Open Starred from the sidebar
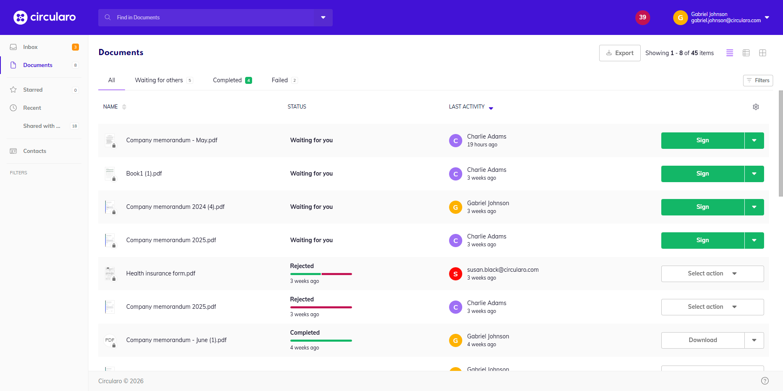The image size is (783, 391). (x=33, y=90)
